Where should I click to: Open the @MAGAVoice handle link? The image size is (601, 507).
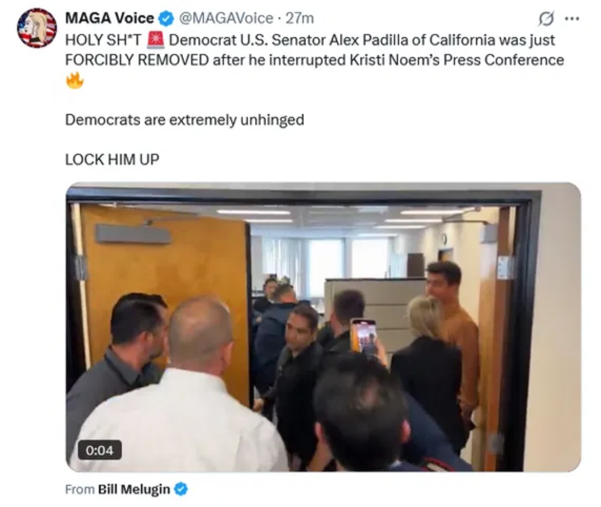(x=226, y=18)
